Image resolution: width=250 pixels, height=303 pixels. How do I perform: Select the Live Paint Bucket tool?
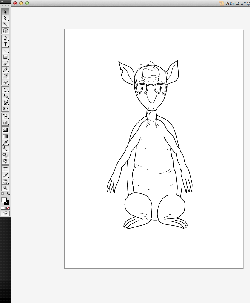tap(5, 155)
